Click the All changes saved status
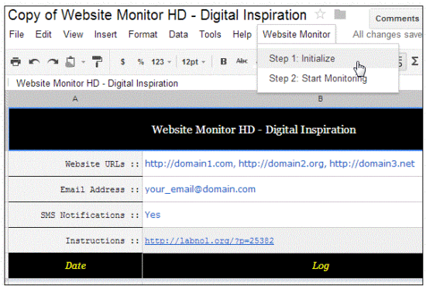This screenshot has width=426, height=286. pyautogui.click(x=387, y=35)
